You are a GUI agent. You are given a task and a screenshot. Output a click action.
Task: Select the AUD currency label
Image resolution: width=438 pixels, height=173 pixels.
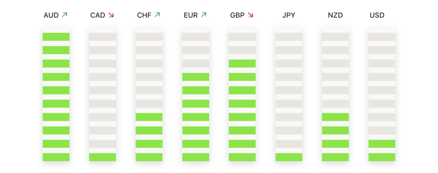point(51,15)
